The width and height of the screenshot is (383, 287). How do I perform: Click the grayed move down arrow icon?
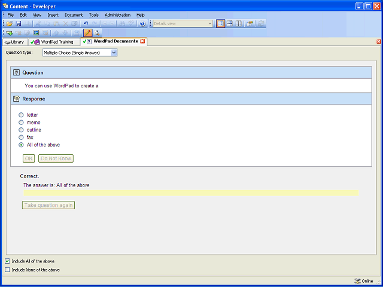(65, 33)
